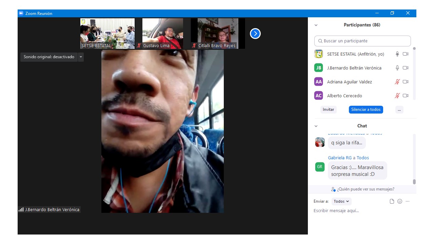Open file attachment icon in chat

(392, 201)
